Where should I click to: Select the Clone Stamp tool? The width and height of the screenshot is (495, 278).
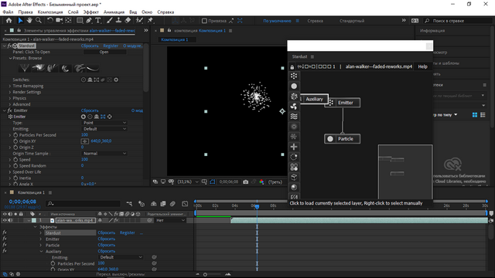[x=118, y=21]
